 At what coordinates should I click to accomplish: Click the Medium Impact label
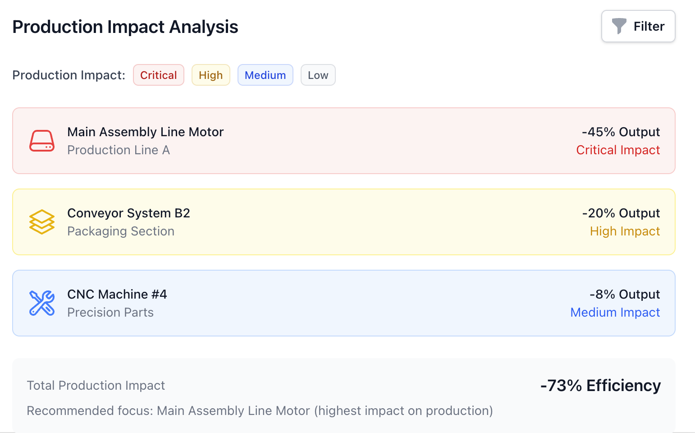pos(615,312)
